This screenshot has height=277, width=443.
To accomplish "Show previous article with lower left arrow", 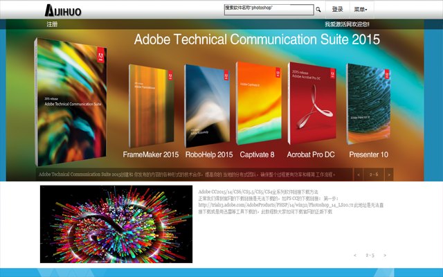I will click(355, 256).
